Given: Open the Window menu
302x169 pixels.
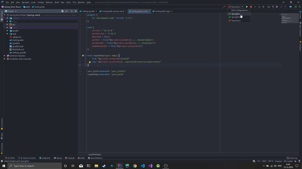Looking at the screenshot, I should point(81,2).
